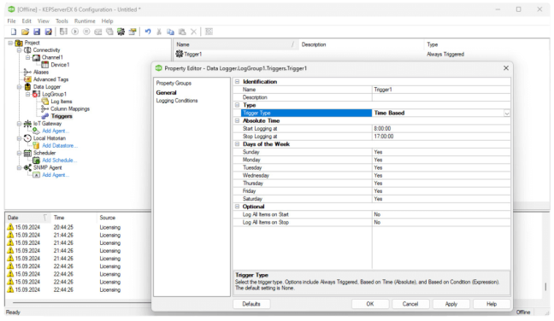Click the OK button
Image resolution: width=554 pixels, height=321 pixels.
370,304
